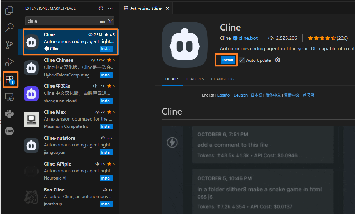Open the cline.bot publisher link
The width and height of the screenshot is (355, 214).
click(x=248, y=38)
